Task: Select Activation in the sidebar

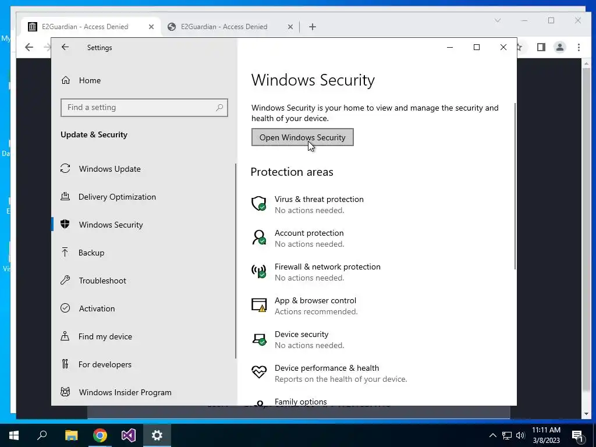Action: 143,308
